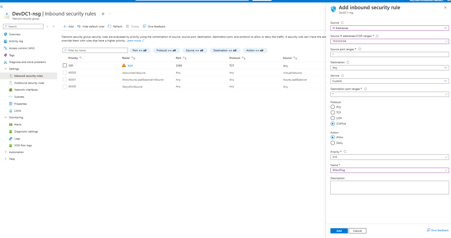Click the Properties bars icon
Screen dimensions: 451x238
(11, 104)
